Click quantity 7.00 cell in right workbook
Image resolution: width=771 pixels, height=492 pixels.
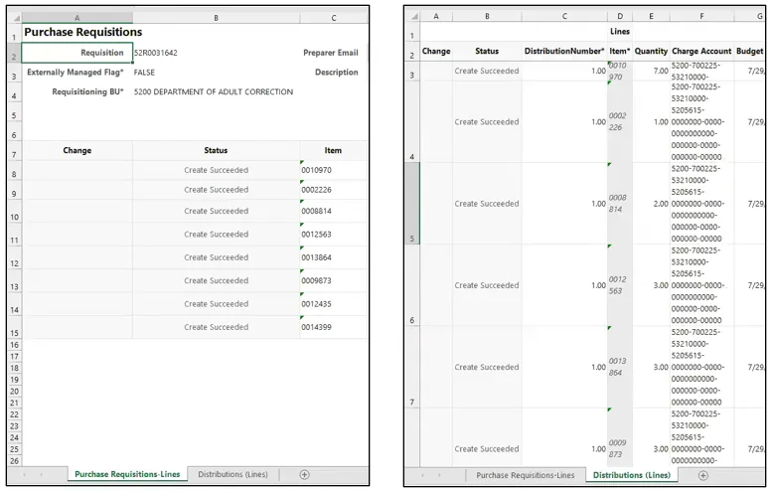click(651, 71)
